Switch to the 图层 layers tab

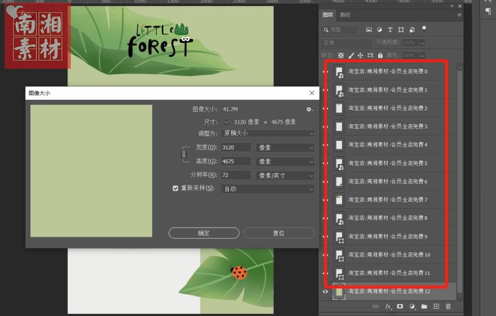(x=328, y=15)
